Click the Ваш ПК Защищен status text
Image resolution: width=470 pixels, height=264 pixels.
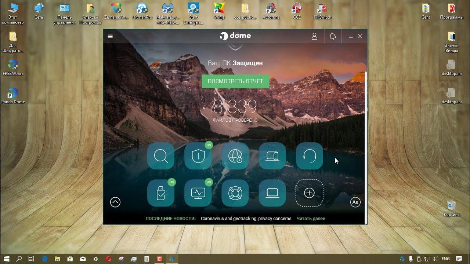click(x=235, y=63)
